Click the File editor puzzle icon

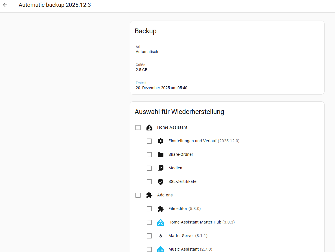[x=161, y=209]
